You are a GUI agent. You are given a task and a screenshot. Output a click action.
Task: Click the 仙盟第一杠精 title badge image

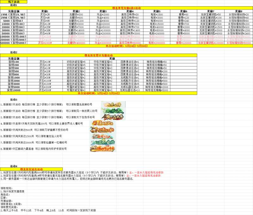click(103, 142)
